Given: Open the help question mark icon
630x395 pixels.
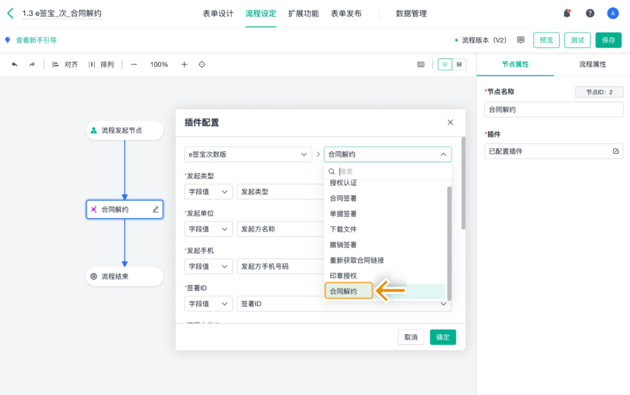Looking at the screenshot, I should point(590,13).
